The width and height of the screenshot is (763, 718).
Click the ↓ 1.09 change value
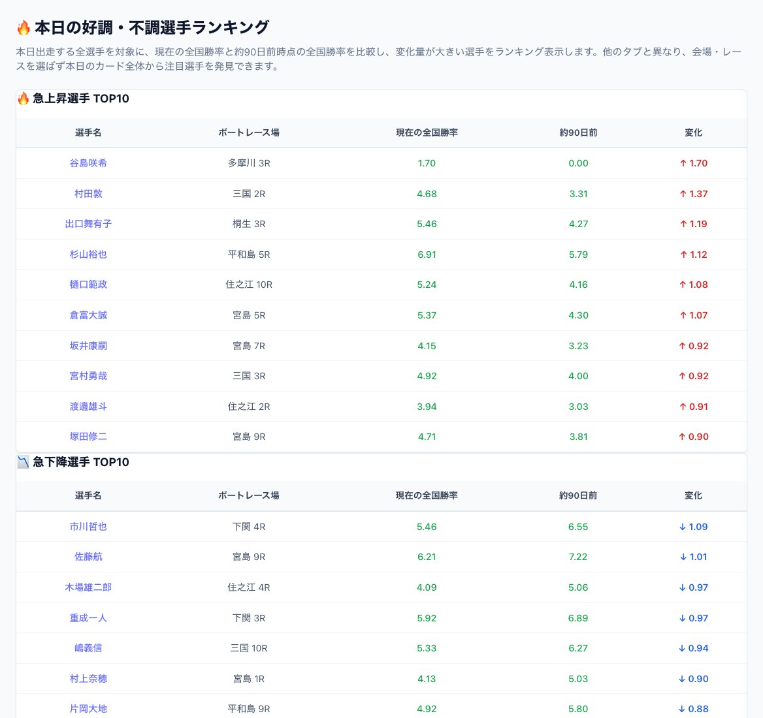coord(693,527)
